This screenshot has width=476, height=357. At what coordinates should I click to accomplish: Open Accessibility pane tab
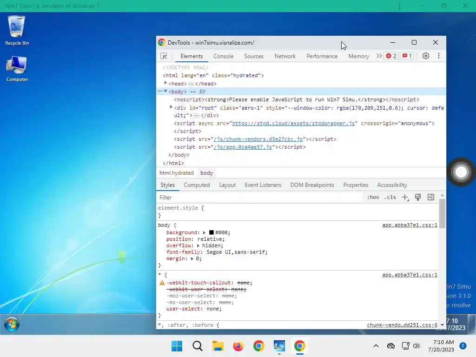pos(392,185)
